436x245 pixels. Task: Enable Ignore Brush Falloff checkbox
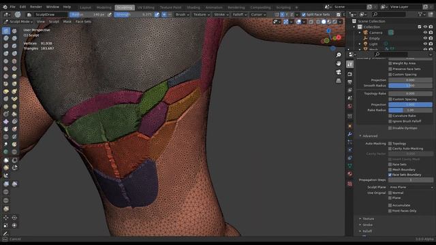pos(390,121)
